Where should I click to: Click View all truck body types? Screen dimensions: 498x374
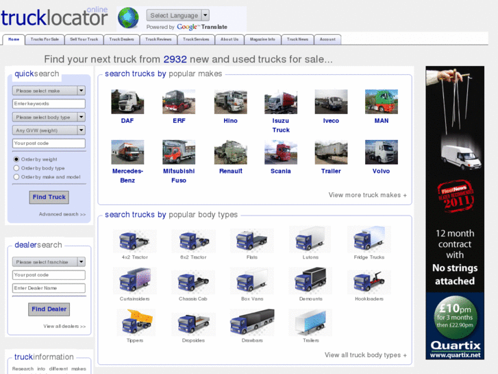(x=366, y=355)
